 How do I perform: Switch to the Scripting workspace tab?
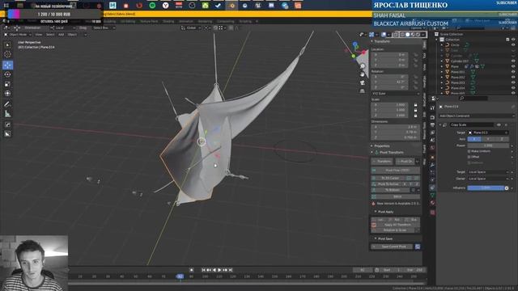[245, 21]
